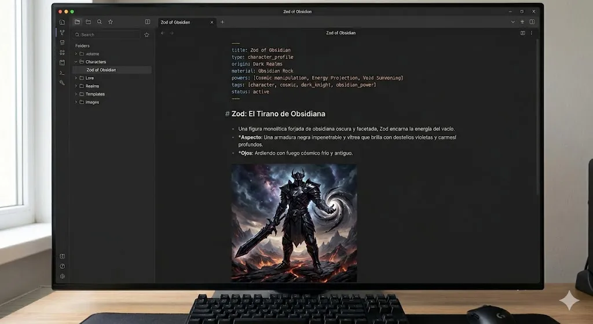Select the Templates folder label
The image size is (593, 324).
[96, 94]
